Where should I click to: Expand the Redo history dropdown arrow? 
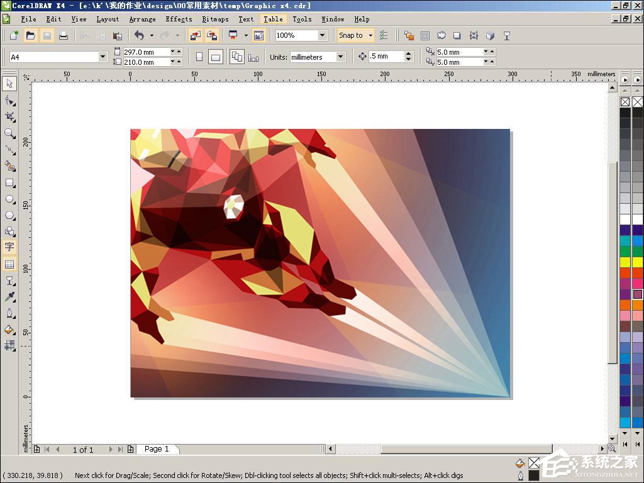click(x=177, y=36)
